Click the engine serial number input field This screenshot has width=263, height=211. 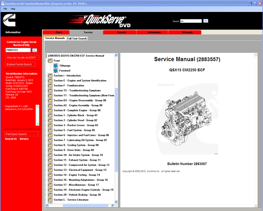18,50
